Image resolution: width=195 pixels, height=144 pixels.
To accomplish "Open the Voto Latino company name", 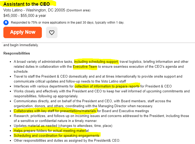I will [13, 10].
